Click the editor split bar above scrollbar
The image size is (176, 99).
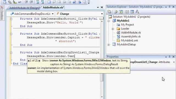tap(101, 18)
